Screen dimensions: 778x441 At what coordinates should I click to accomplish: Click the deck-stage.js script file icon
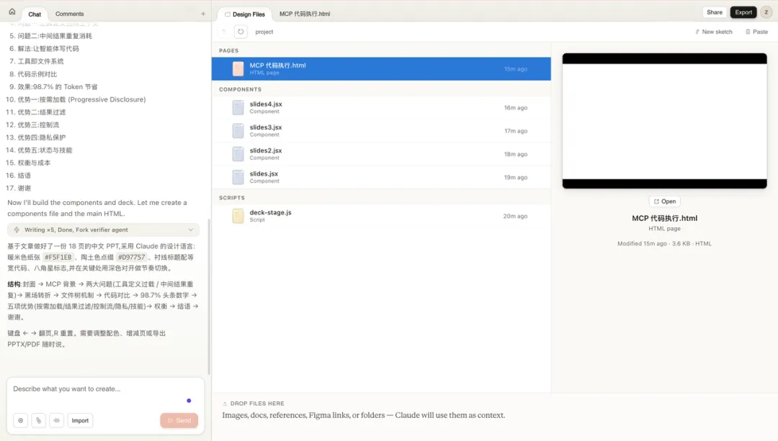point(238,216)
